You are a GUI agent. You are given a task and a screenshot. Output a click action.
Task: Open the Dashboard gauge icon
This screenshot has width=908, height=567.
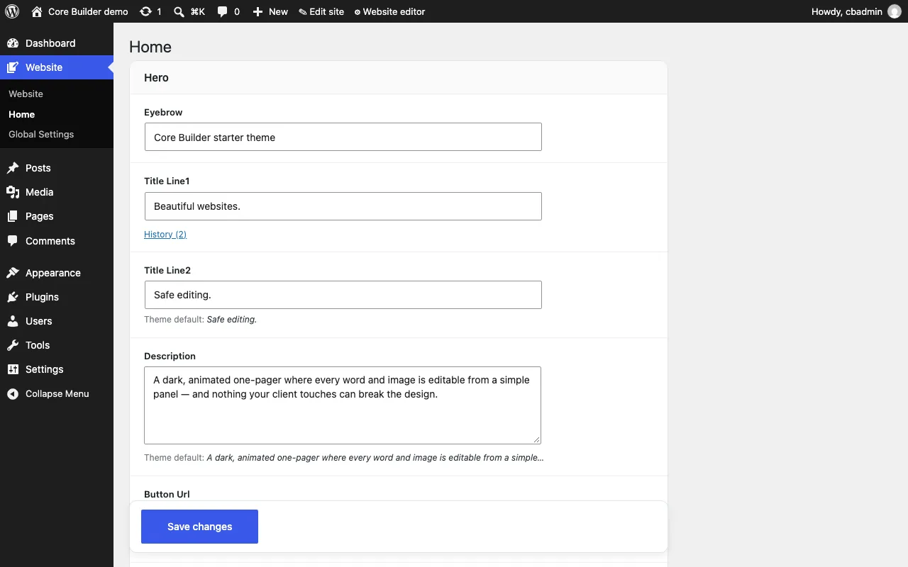point(13,43)
